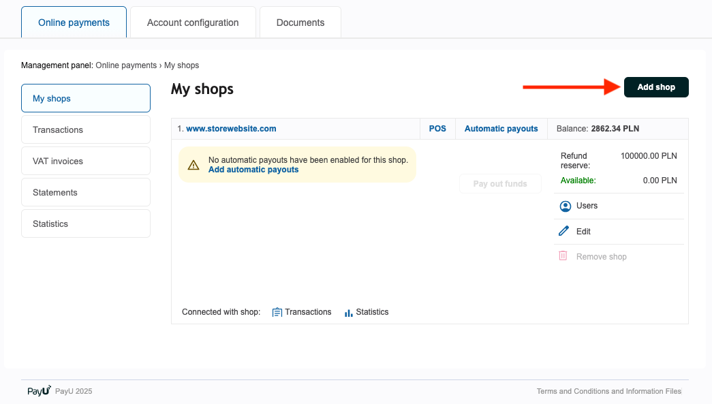This screenshot has width=712, height=404.
Task: Open Statements from the sidebar
Action: point(86,193)
